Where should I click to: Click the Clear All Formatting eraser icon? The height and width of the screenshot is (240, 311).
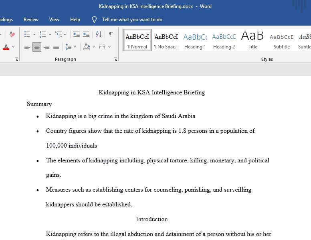[12, 34]
